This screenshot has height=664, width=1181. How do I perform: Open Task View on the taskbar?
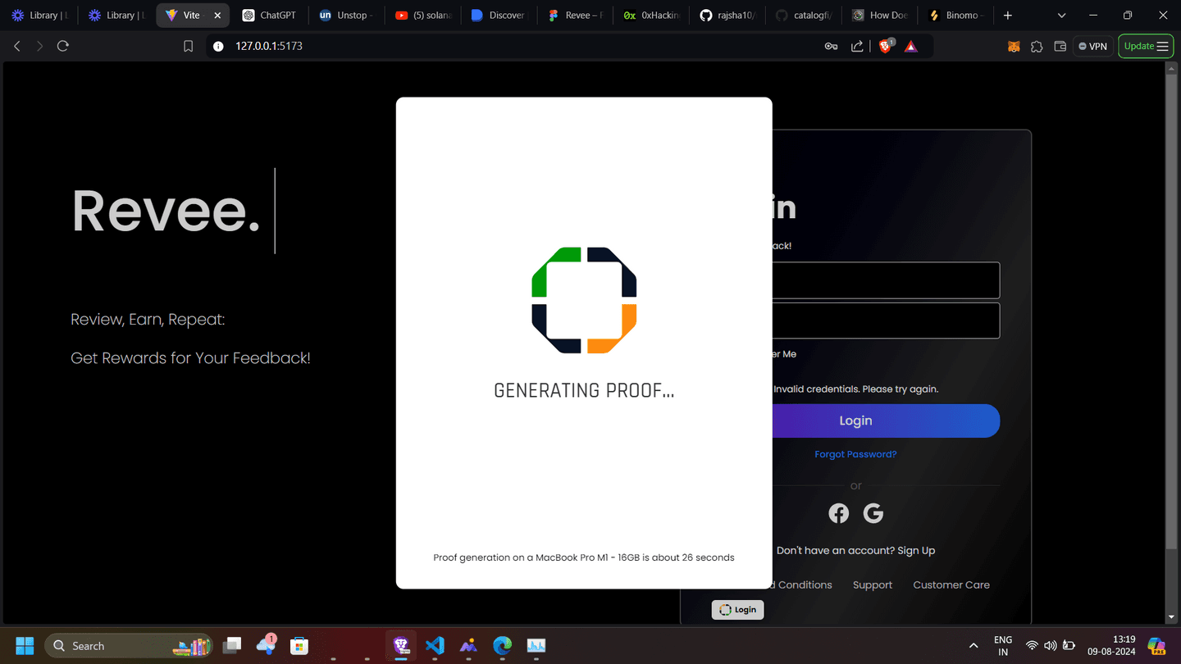tap(232, 646)
